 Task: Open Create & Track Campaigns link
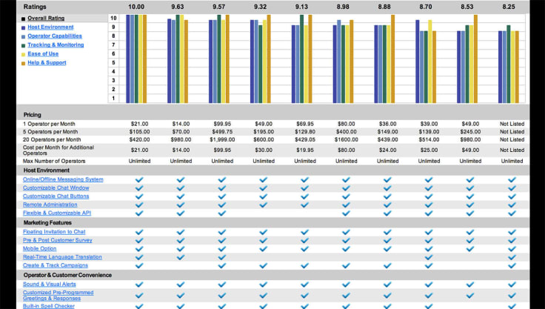(56, 265)
